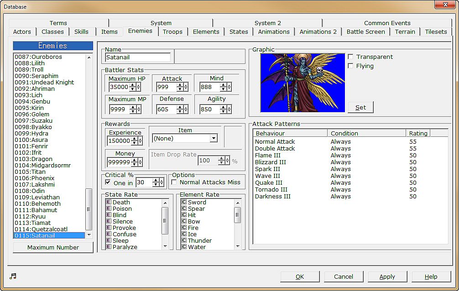Click the enemy Name input field
Screen dimensions: 459x291
coord(138,57)
